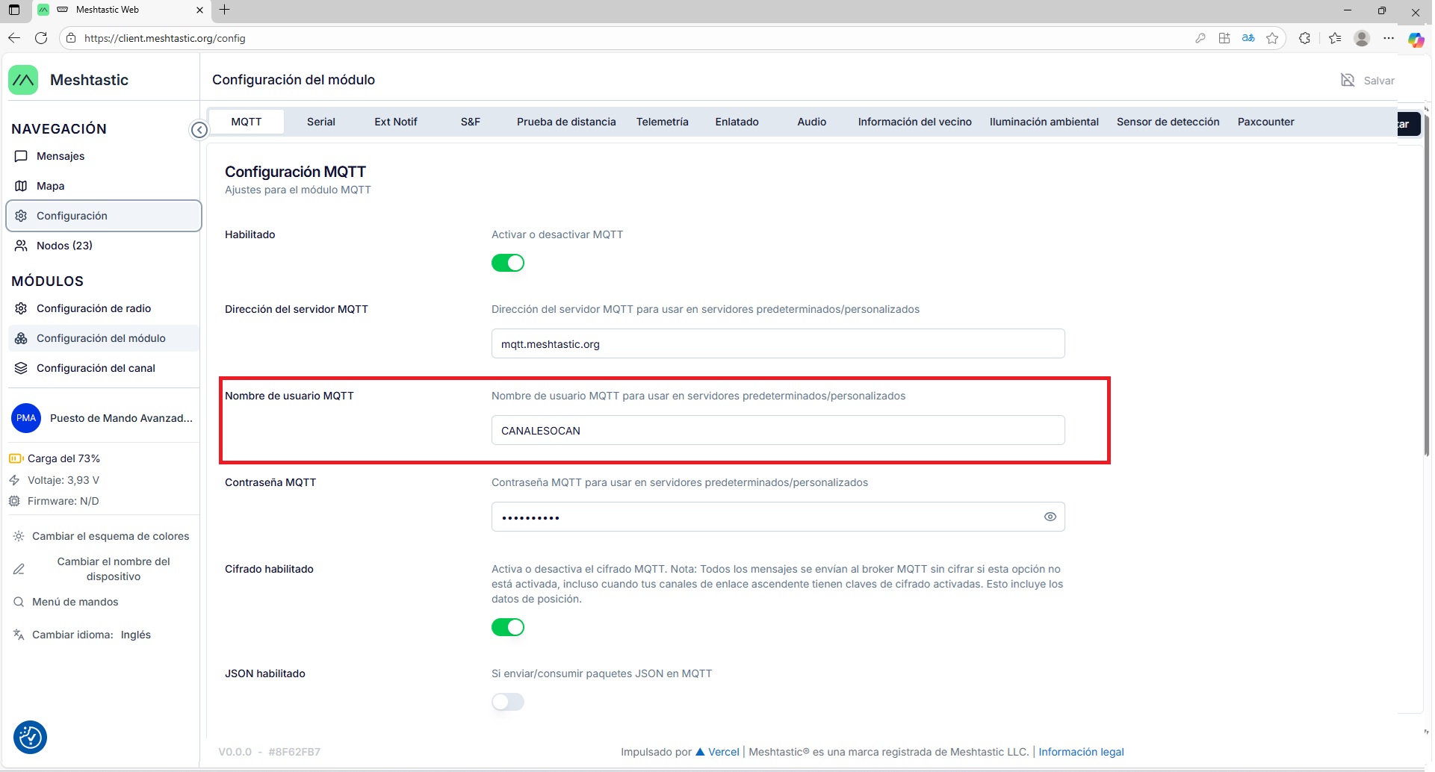Click Cambiar el esquema de colores
This screenshot has width=1435, height=772.
pyautogui.click(x=111, y=536)
